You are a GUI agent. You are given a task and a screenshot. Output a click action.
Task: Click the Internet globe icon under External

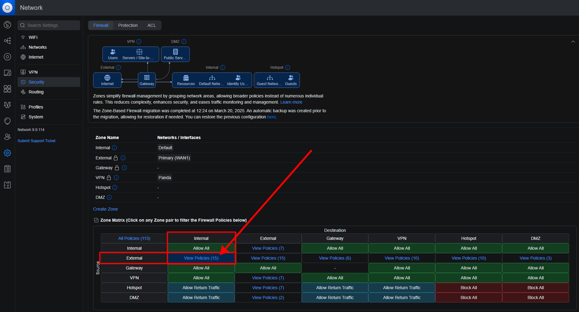[x=107, y=78]
